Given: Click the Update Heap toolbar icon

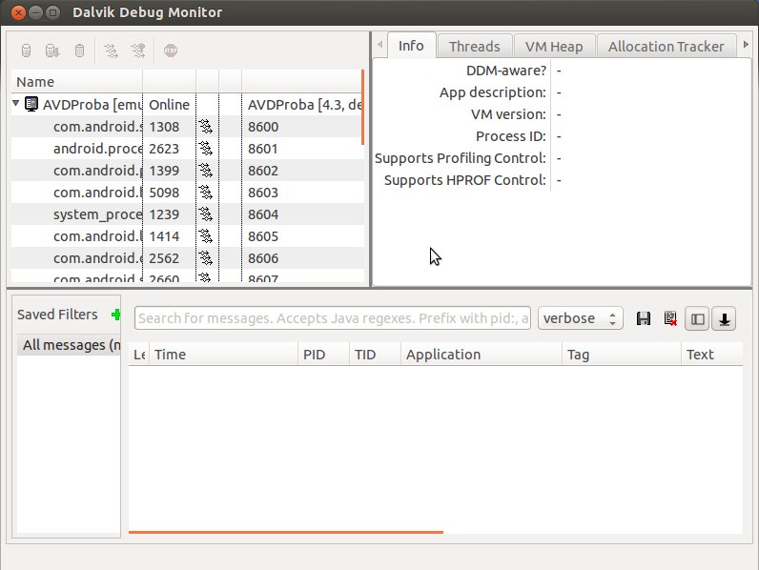Looking at the screenshot, I should click(26, 51).
